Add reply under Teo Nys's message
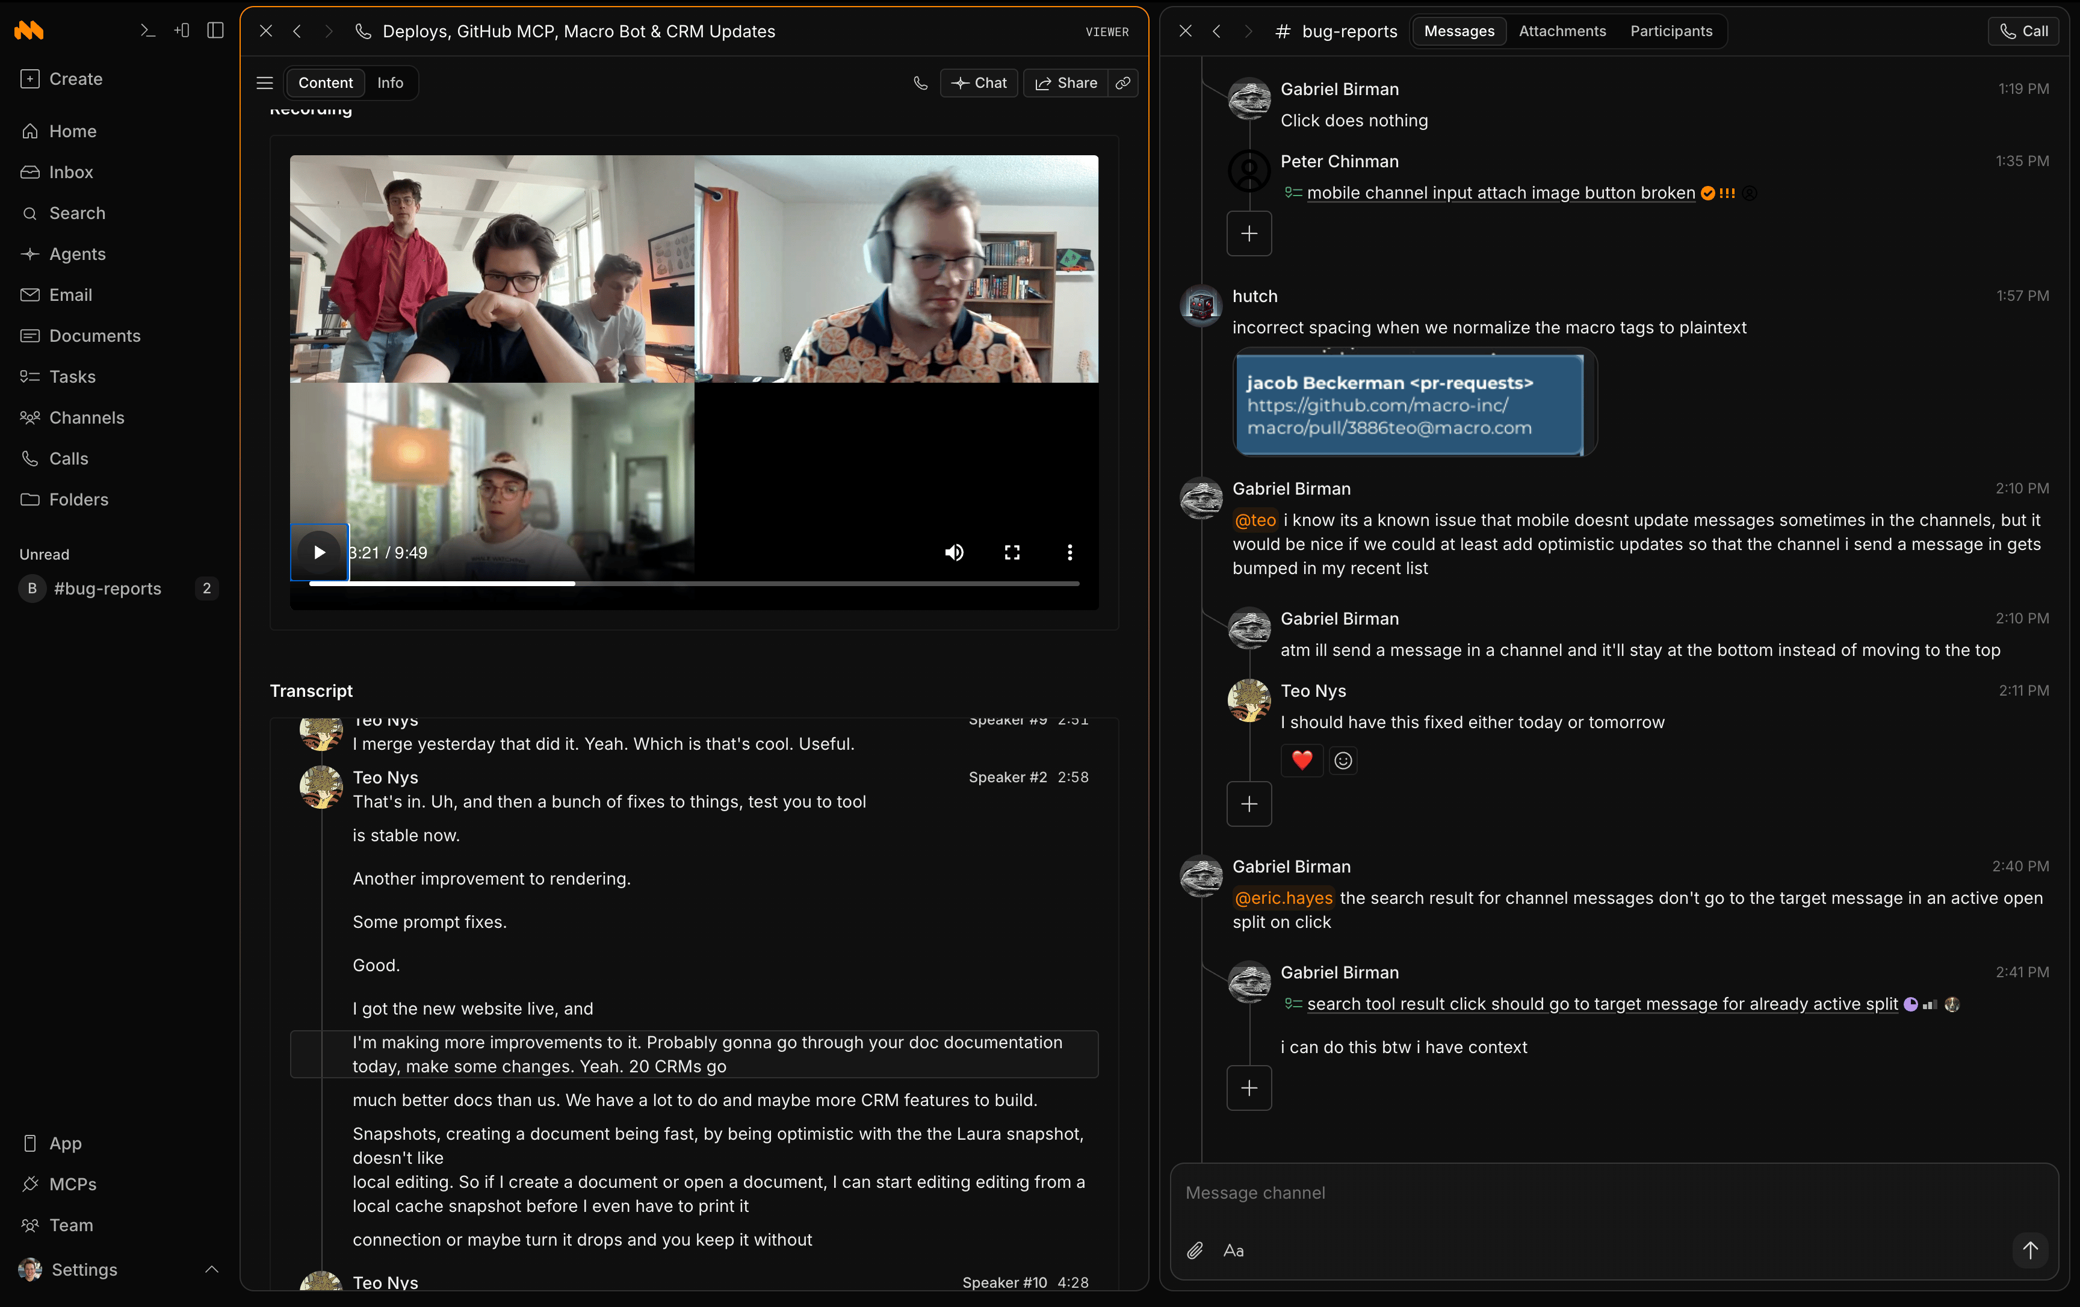The height and width of the screenshot is (1307, 2080). pyautogui.click(x=1249, y=805)
